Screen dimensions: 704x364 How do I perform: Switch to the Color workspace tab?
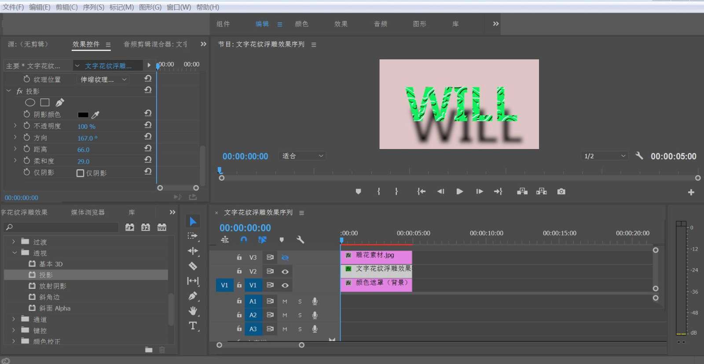point(301,24)
